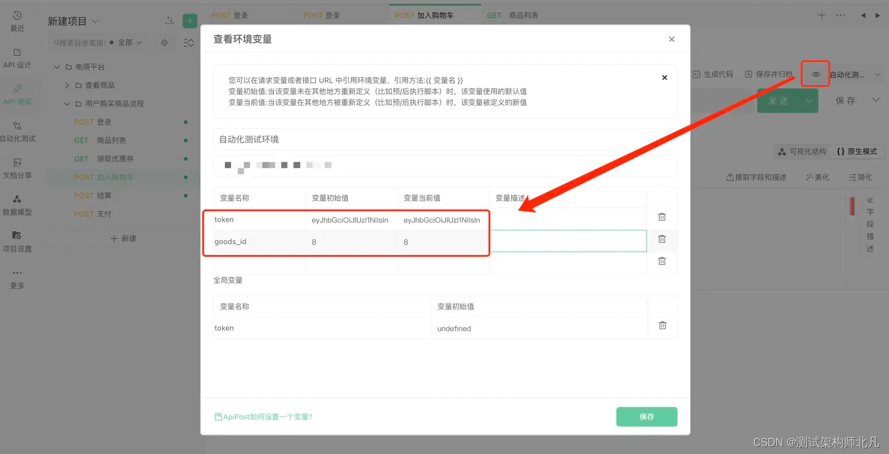Collapse the 字段描述 side panel
Screen dimensions: 889x454
(870, 200)
